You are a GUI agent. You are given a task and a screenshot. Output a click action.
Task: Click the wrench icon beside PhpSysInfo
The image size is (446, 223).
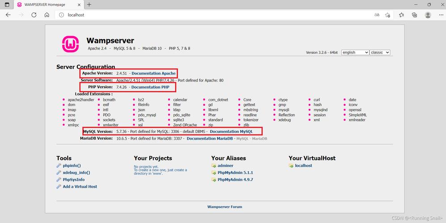click(x=59, y=180)
